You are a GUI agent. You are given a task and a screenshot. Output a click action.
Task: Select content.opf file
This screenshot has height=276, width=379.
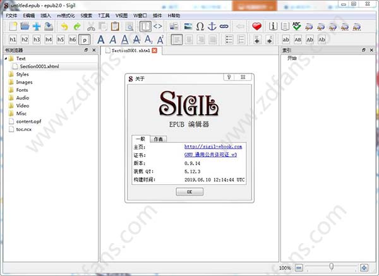(28, 122)
